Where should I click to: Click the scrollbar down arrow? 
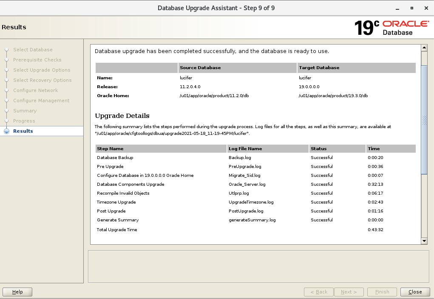(x=424, y=241)
